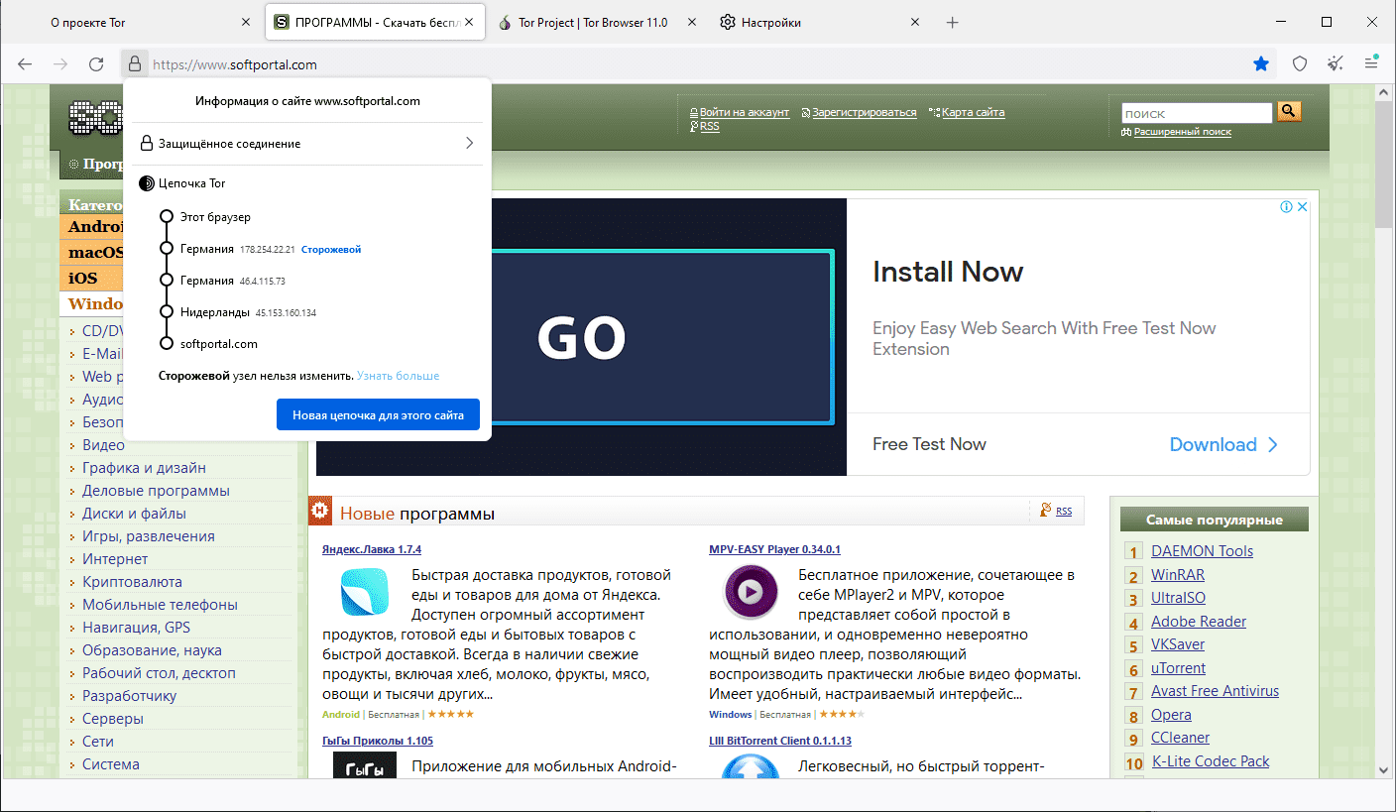Open Навигация, GPS category
The image size is (1396, 812).
[136, 628]
